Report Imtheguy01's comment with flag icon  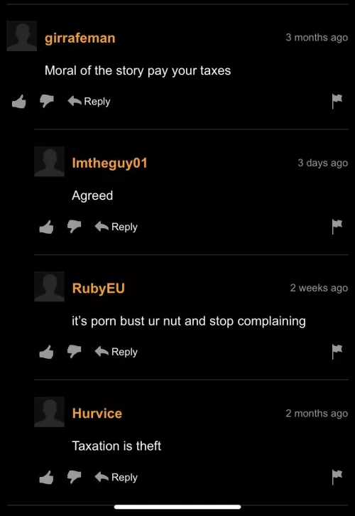337,227
